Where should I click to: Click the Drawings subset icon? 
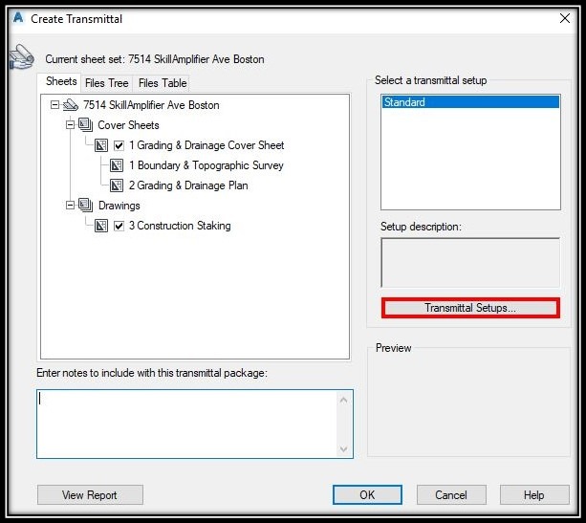click(x=86, y=205)
